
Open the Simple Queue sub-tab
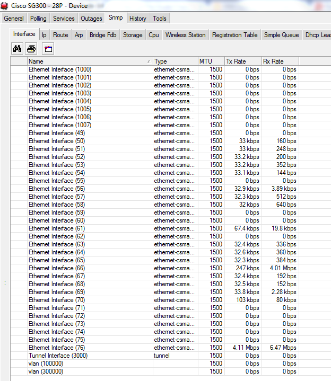[281, 35]
